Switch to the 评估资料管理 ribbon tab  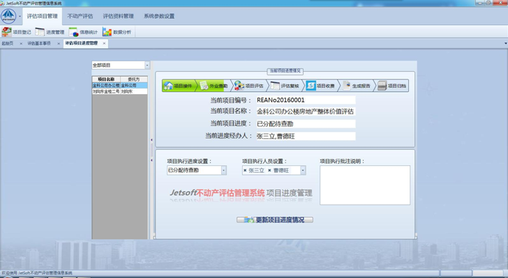pos(118,16)
